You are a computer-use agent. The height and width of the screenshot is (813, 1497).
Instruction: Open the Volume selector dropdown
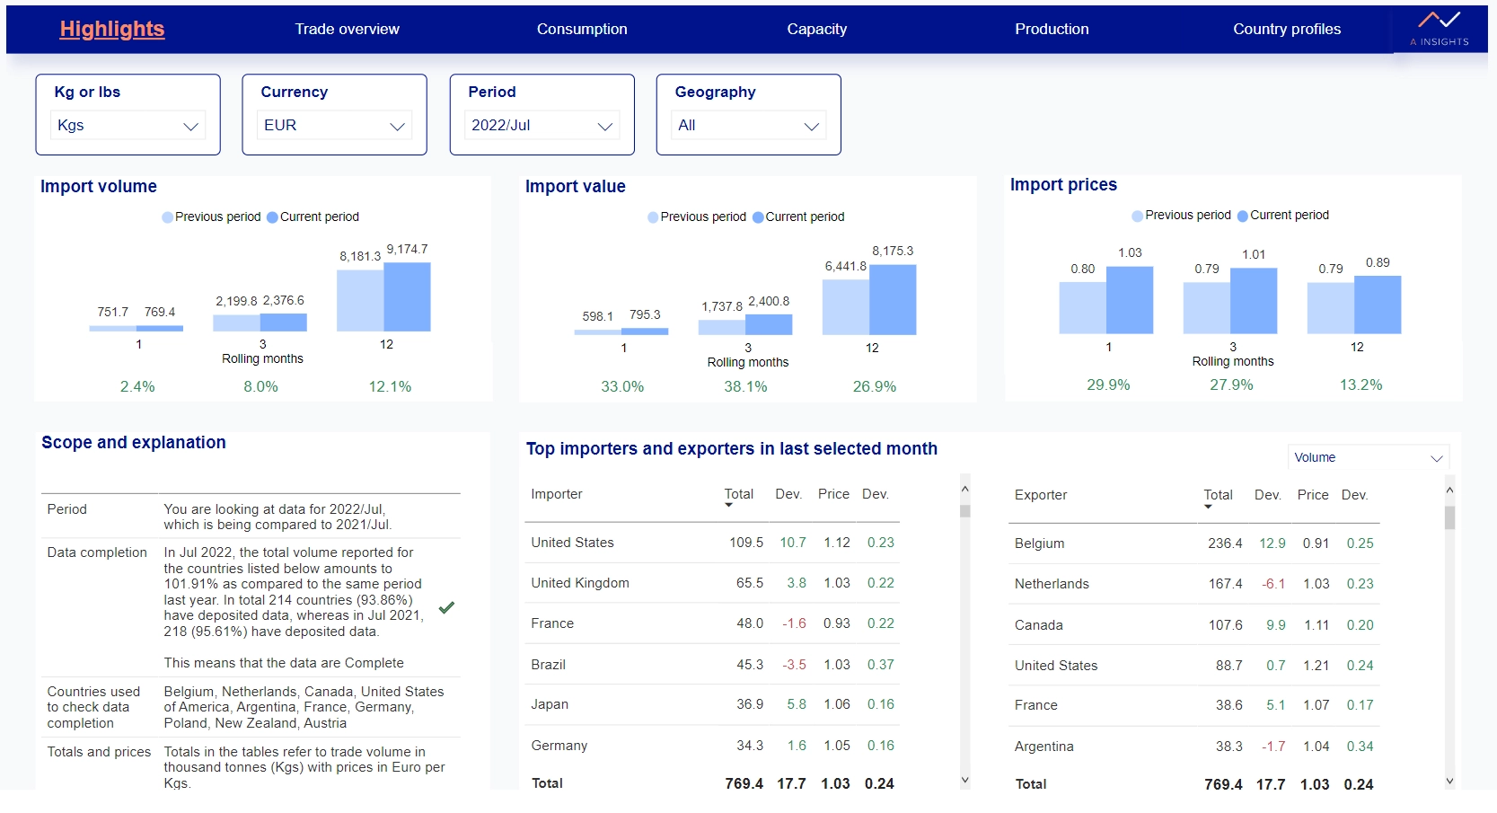1369,457
